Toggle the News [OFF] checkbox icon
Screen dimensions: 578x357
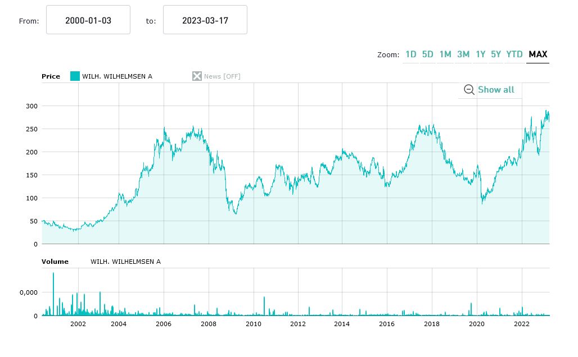click(x=197, y=76)
